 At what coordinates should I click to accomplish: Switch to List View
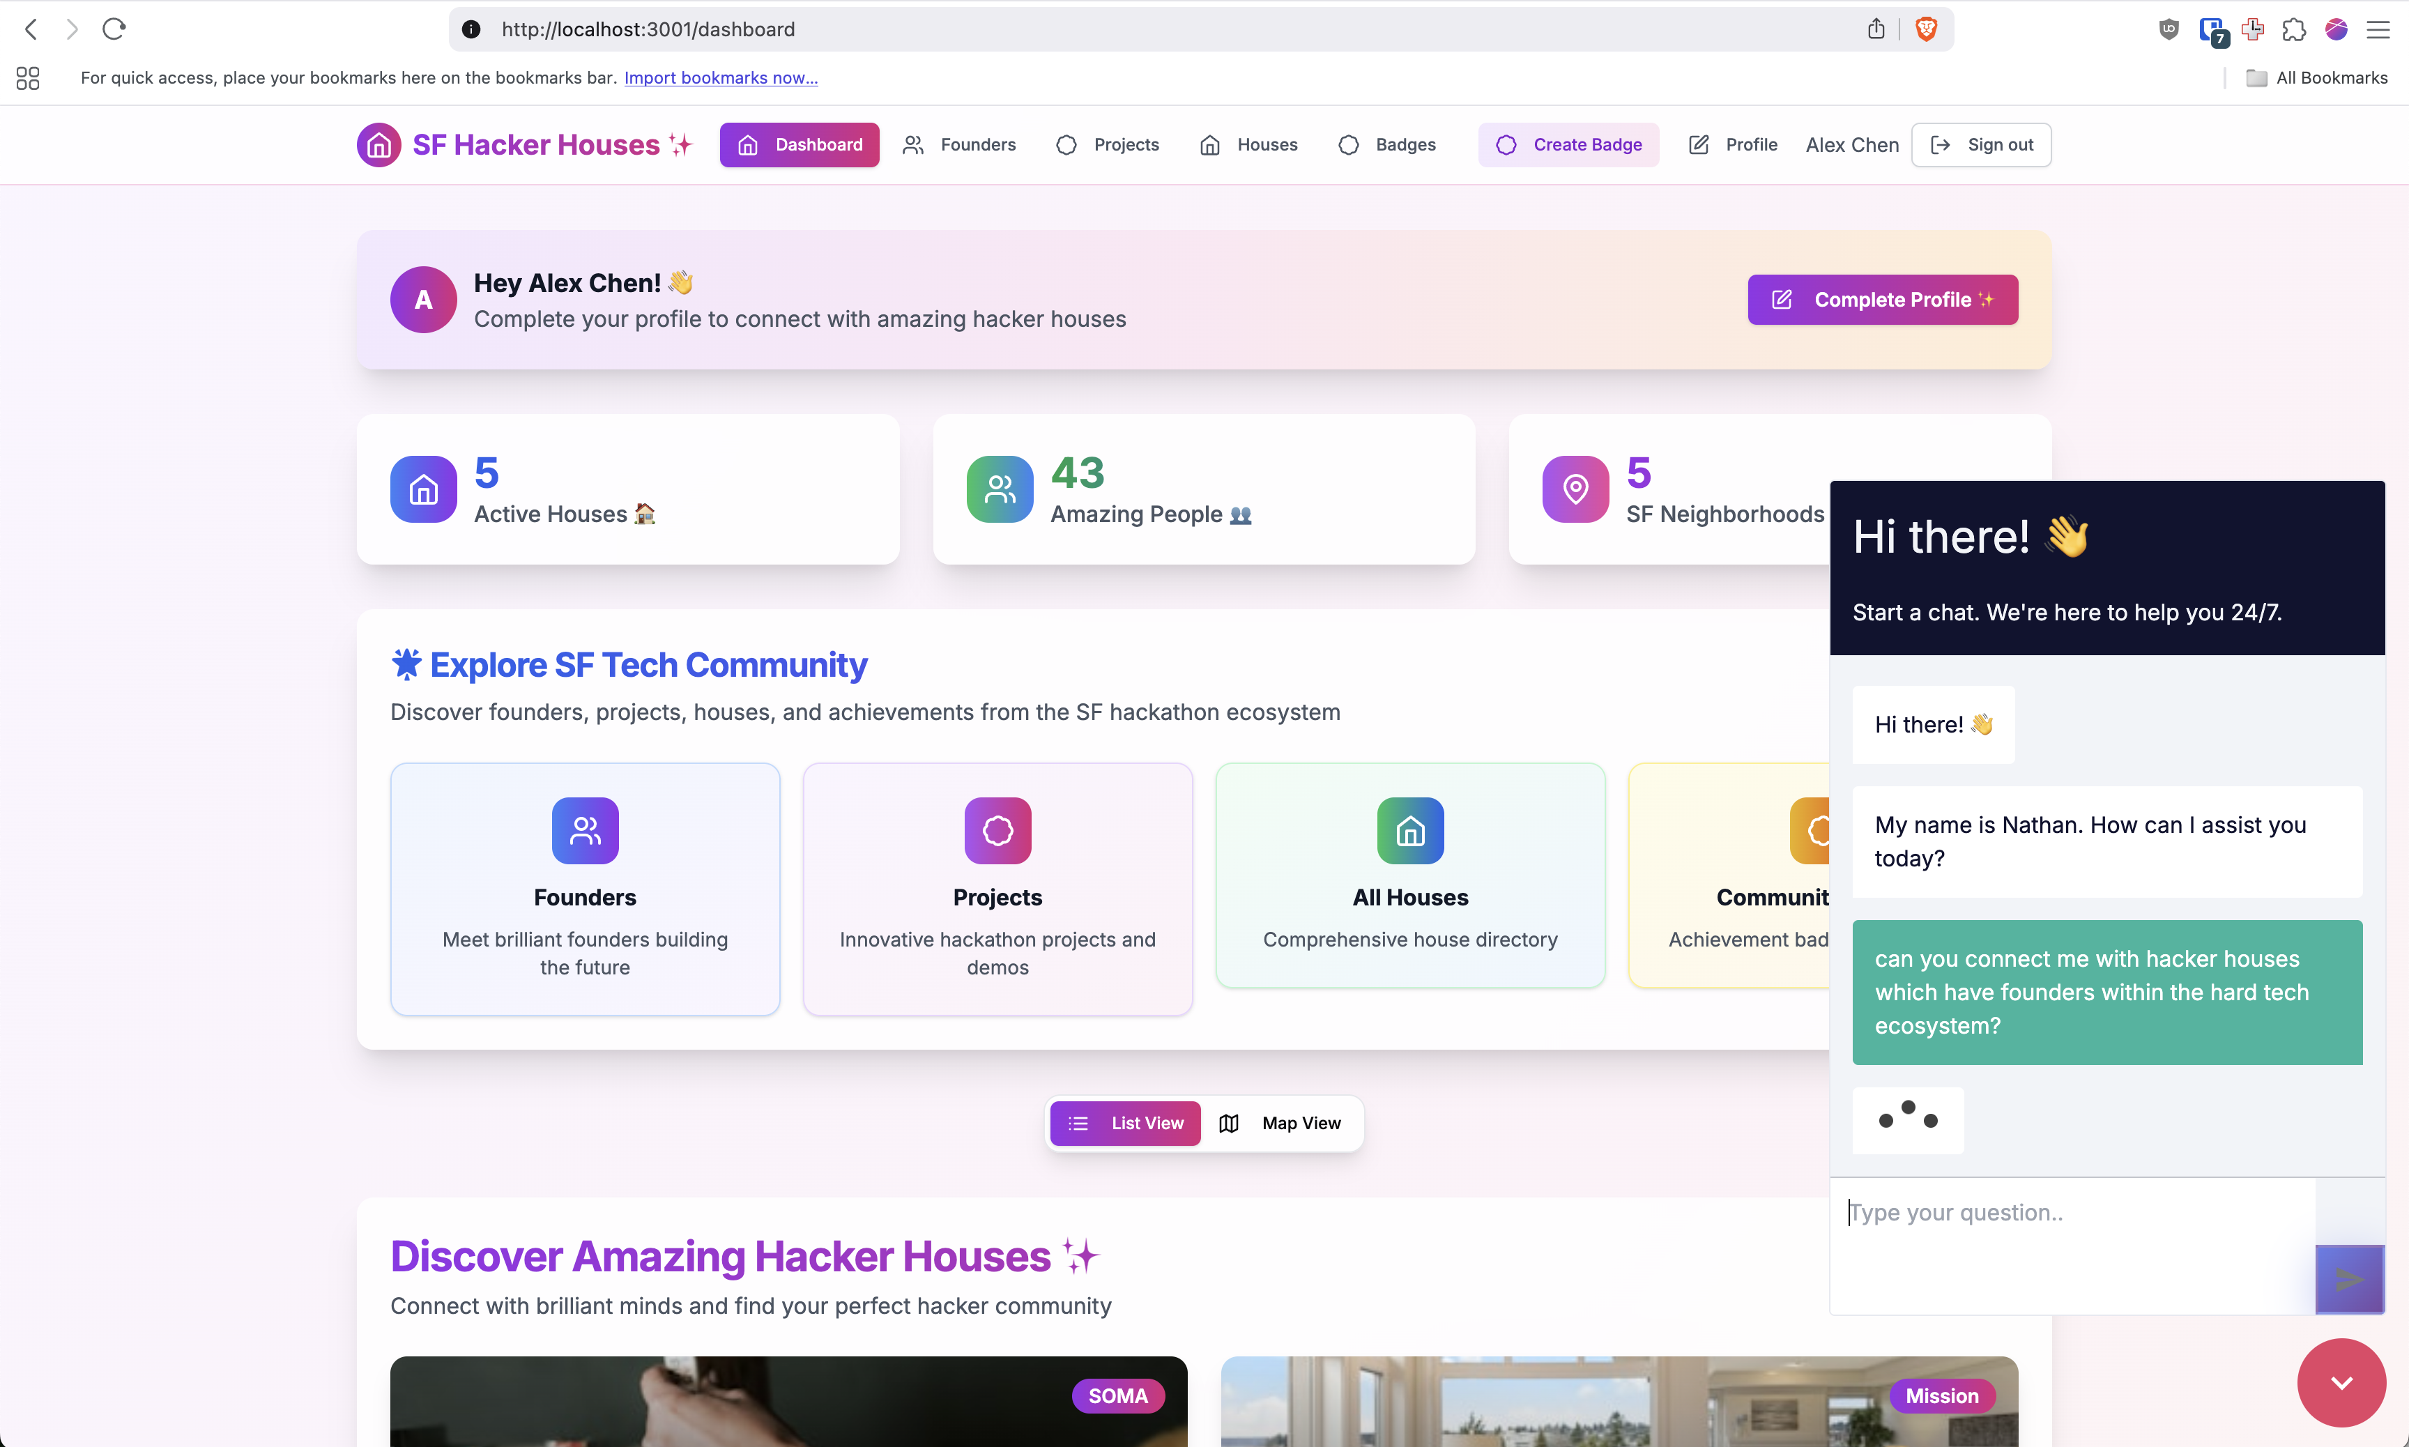click(1125, 1124)
